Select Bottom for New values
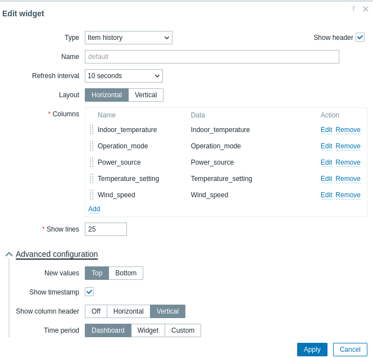Image resolution: width=373 pixels, height=358 pixels. [126, 273]
